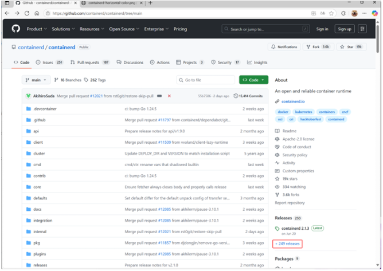Click the Search or jump to field
The image size is (383, 271).
[x=266, y=29]
